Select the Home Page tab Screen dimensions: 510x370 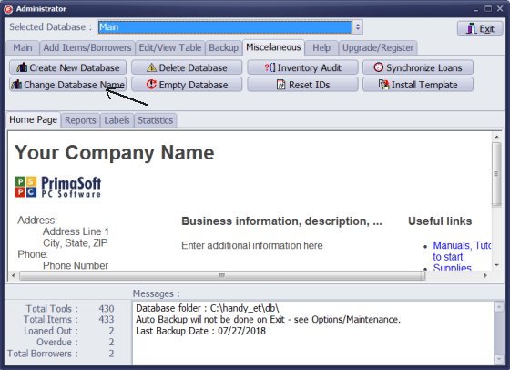[33, 119]
